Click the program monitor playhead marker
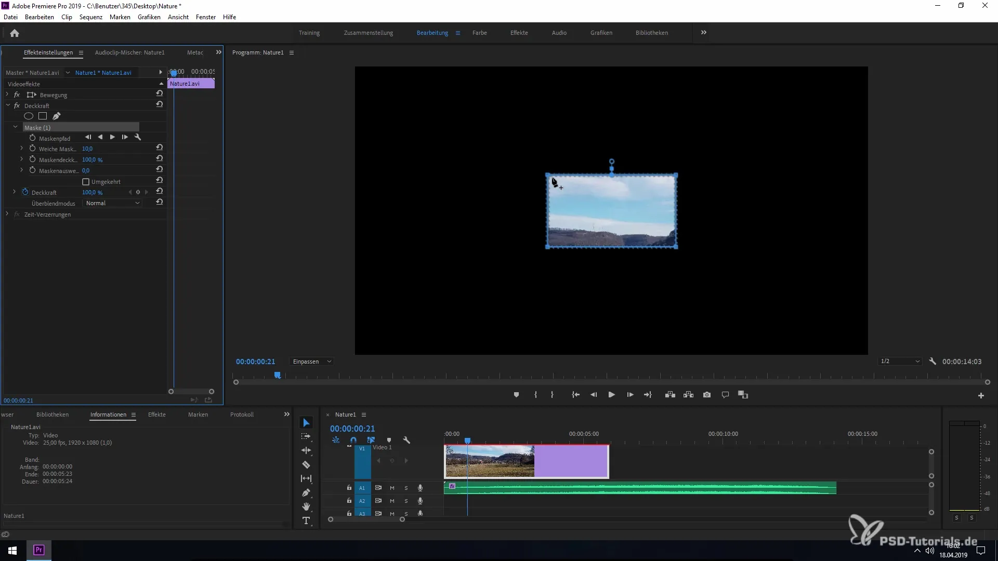This screenshot has width=998, height=561. pos(277,375)
